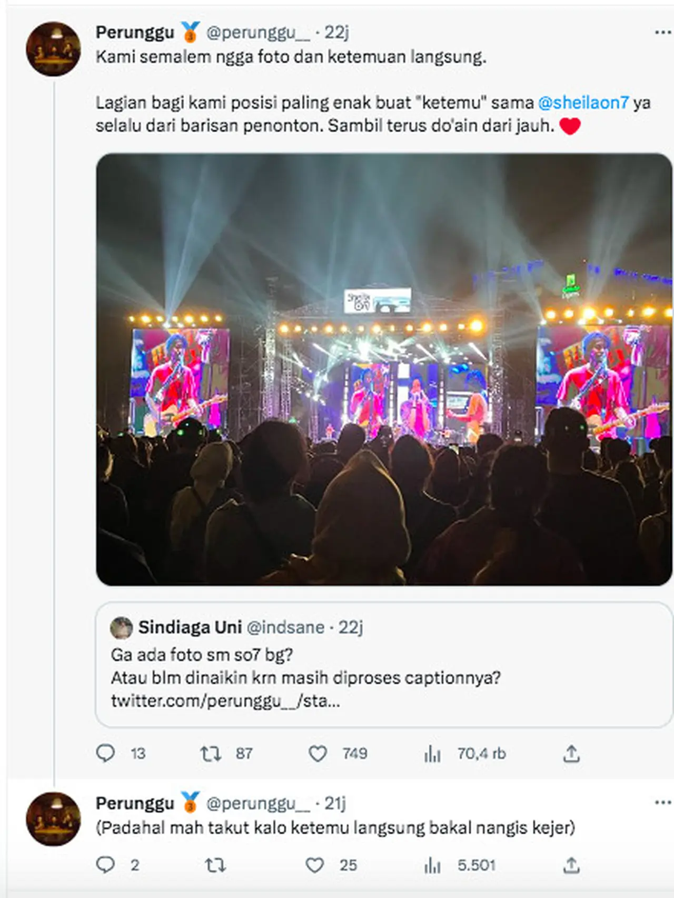Open the 21j timestamp of the second tweet
Viewport: 674px width, 898px height.
[335, 803]
